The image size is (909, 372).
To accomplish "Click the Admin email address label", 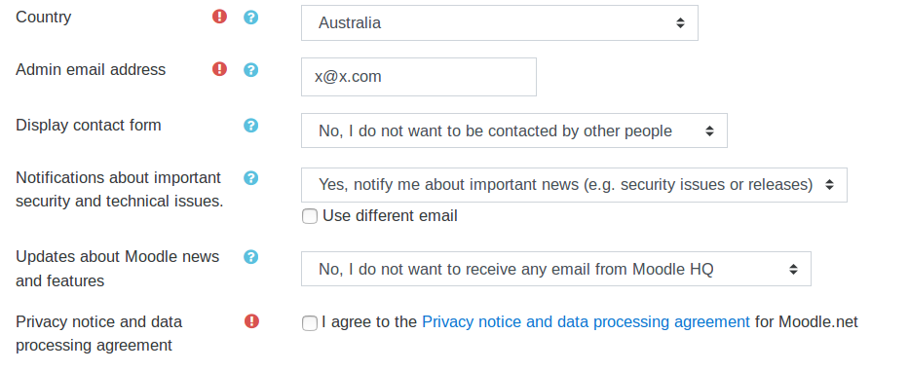I will click(x=91, y=69).
